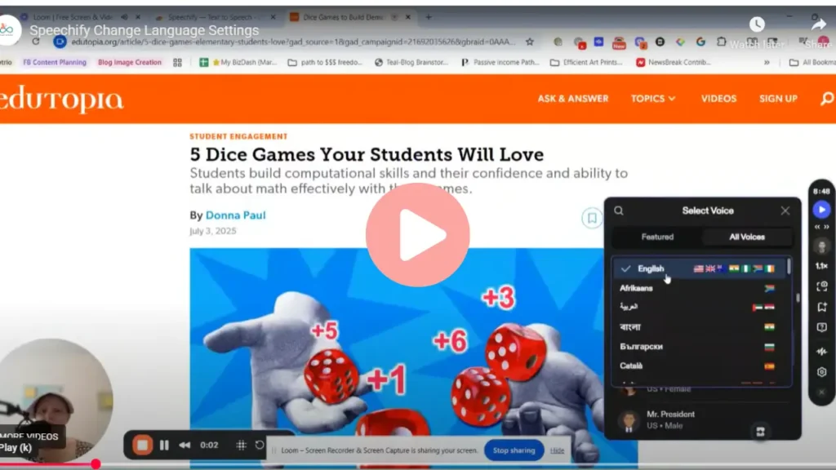Open the Student Engagement category link

(x=238, y=136)
